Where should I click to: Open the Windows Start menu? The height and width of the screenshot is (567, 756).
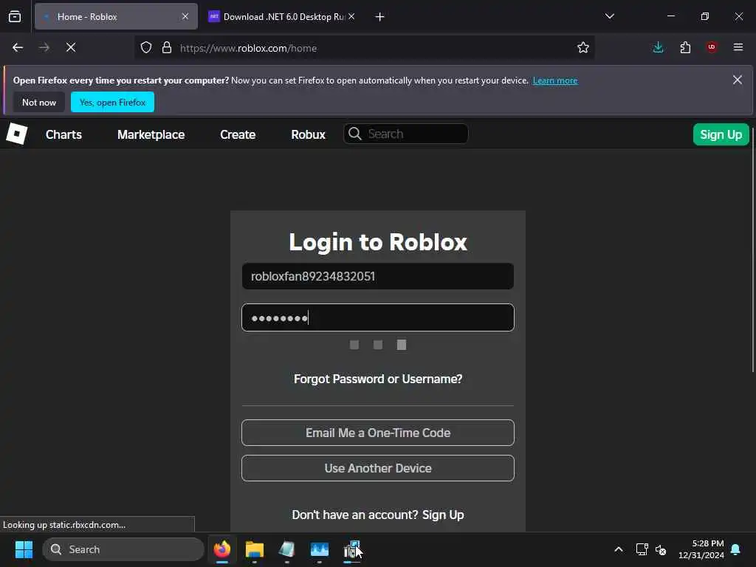24,549
